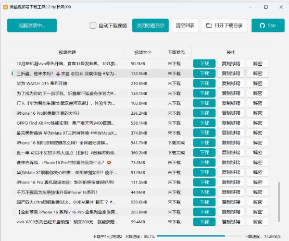Click the app logo icon in title bar
The height and width of the screenshot is (241, 289).
point(5,7)
